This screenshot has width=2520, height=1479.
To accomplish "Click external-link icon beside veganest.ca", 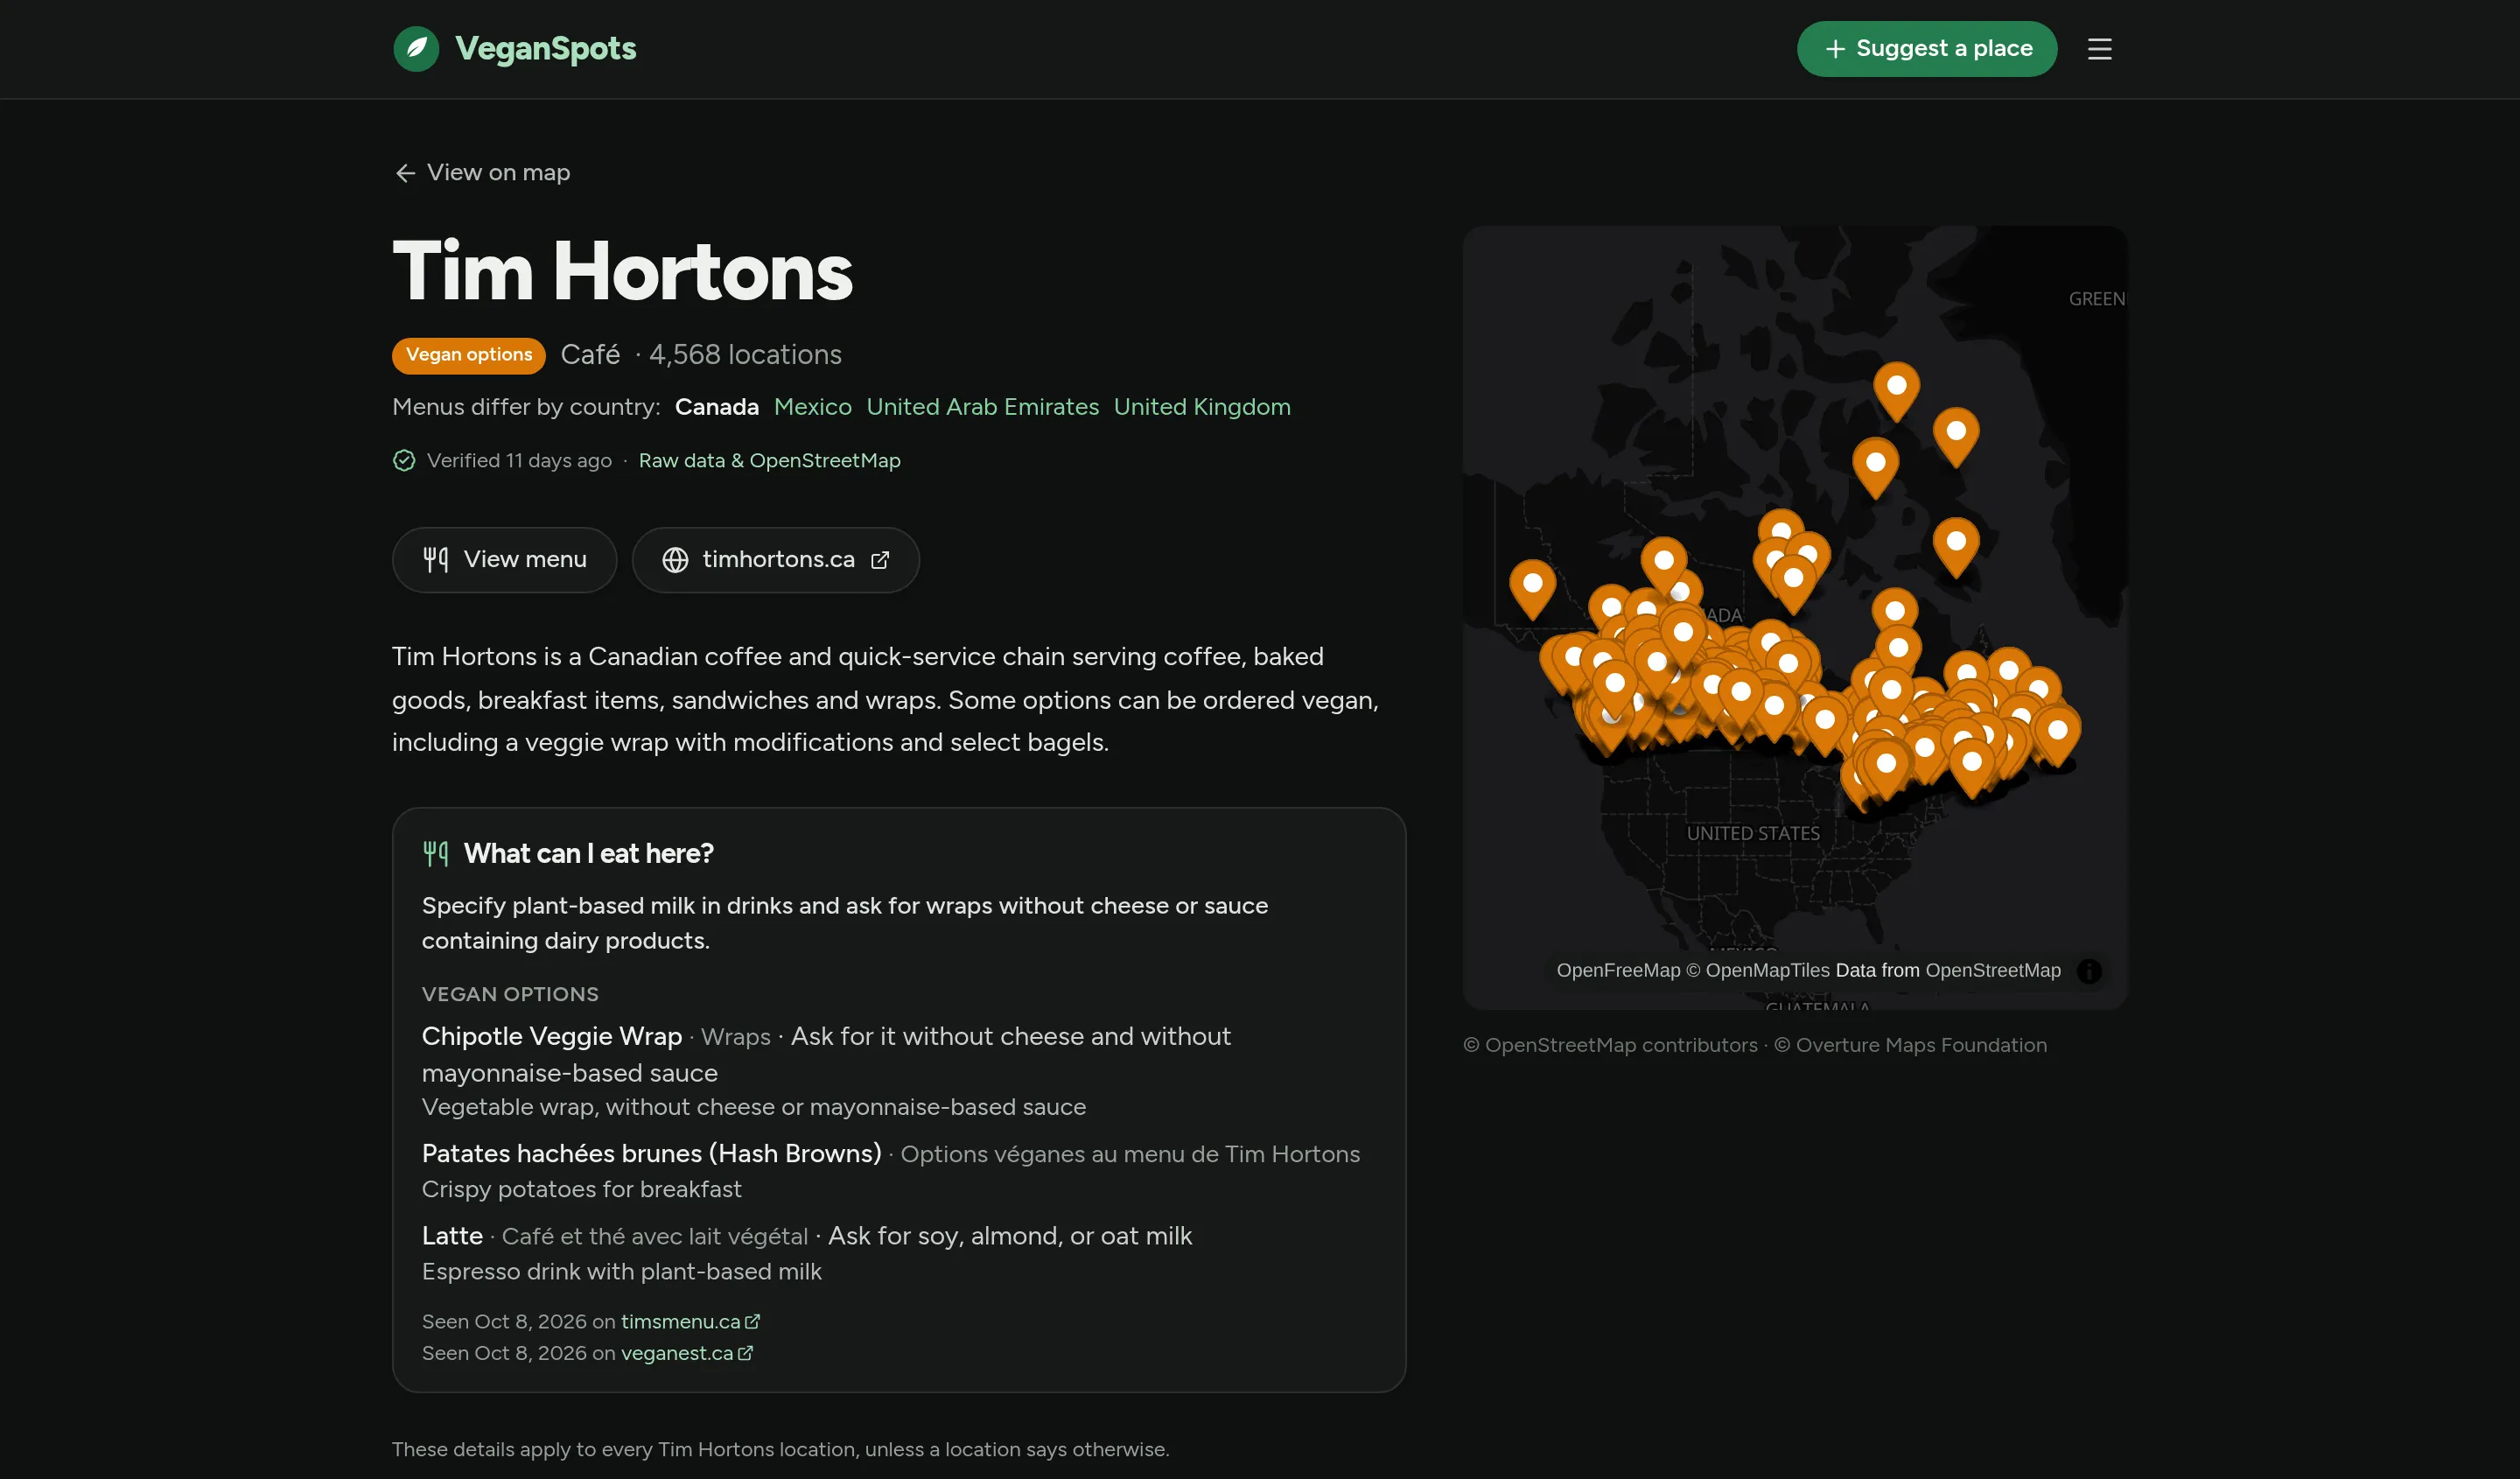I will coord(746,1353).
